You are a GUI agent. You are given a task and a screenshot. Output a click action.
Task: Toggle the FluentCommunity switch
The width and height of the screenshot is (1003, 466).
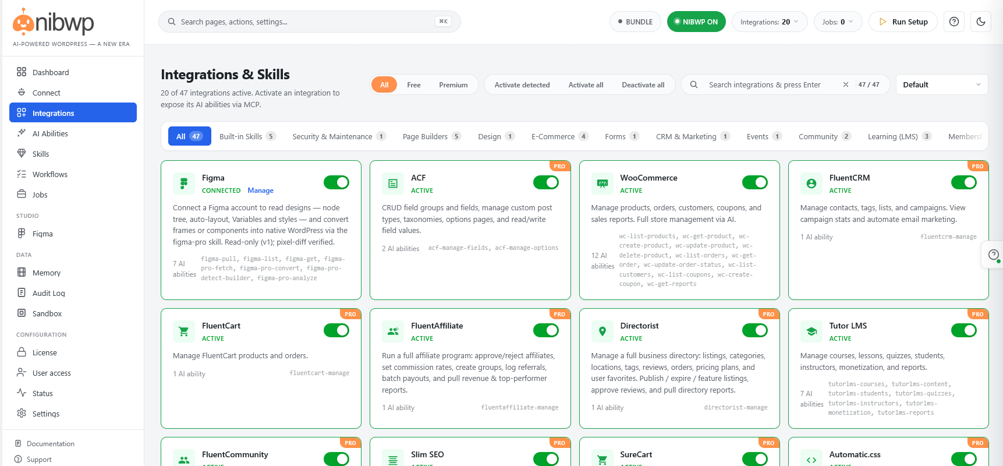336,459
